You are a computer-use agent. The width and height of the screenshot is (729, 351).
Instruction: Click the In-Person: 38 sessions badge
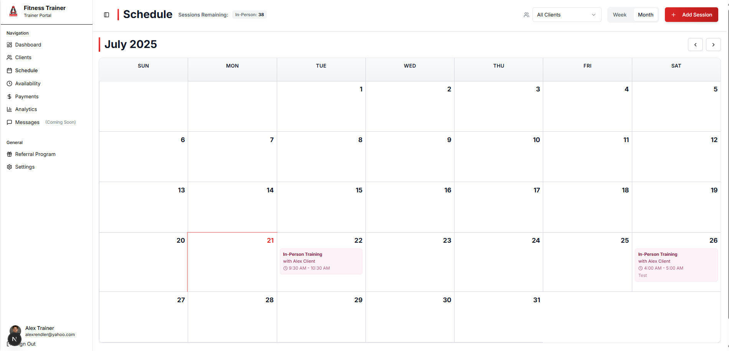tap(249, 15)
